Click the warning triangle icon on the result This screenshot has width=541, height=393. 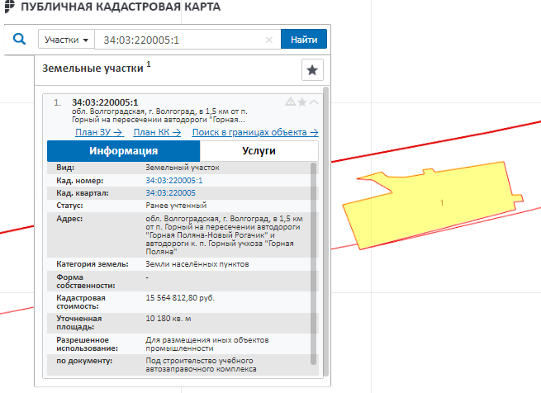click(x=290, y=102)
